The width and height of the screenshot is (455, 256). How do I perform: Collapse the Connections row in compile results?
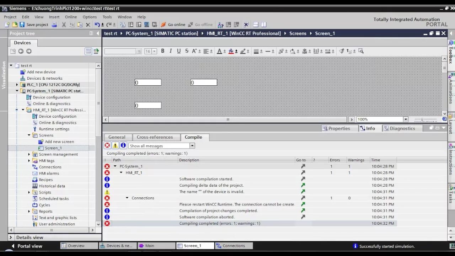point(127,198)
